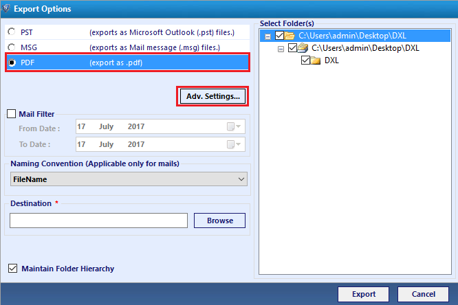Click the "(export as .pdf)" description text
The width and height of the screenshot is (458, 305).
point(116,63)
